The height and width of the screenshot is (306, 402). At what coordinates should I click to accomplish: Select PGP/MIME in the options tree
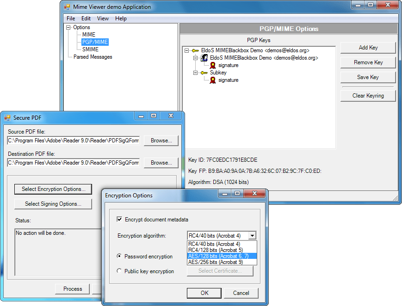[95, 42]
